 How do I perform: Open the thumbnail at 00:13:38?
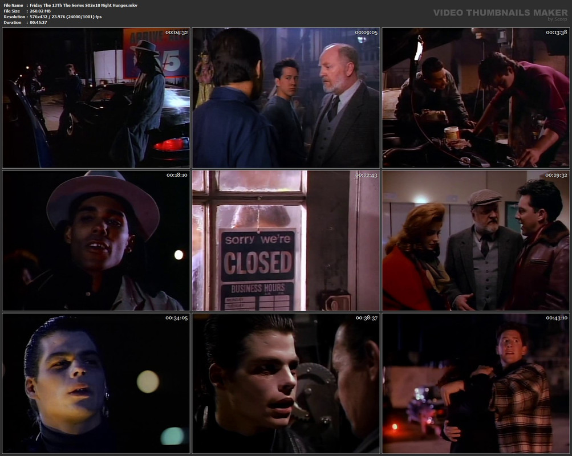[476, 97]
